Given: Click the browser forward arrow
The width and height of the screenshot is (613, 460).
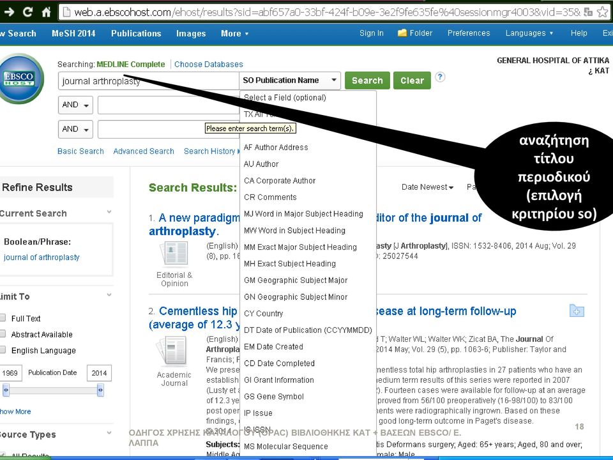Looking at the screenshot, I should point(8,12).
